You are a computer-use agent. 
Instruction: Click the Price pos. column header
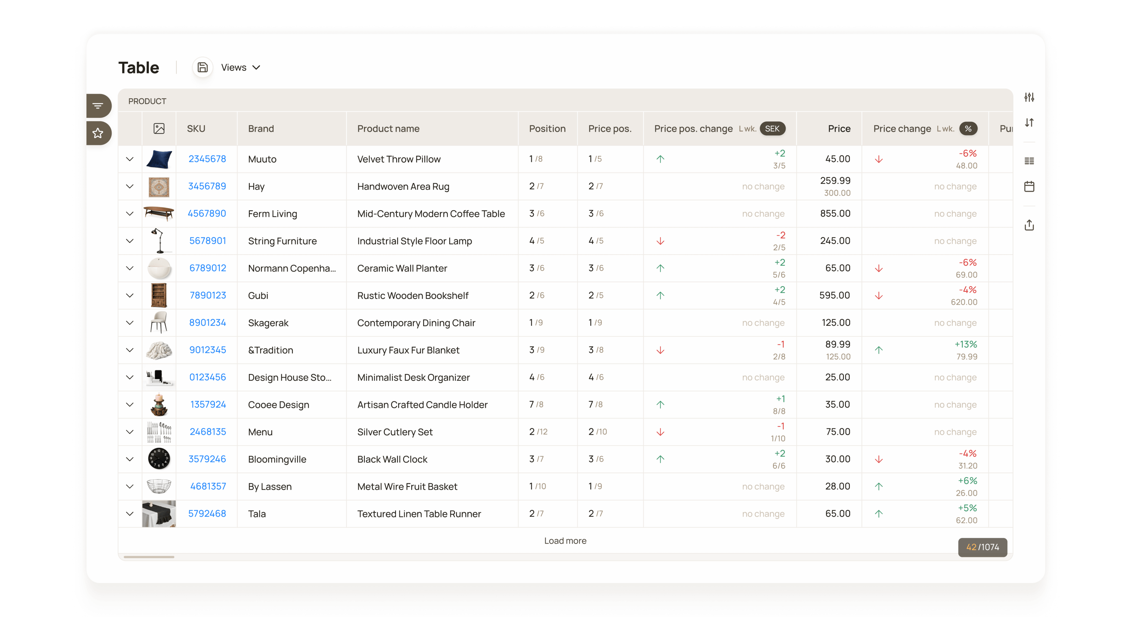pyautogui.click(x=609, y=129)
